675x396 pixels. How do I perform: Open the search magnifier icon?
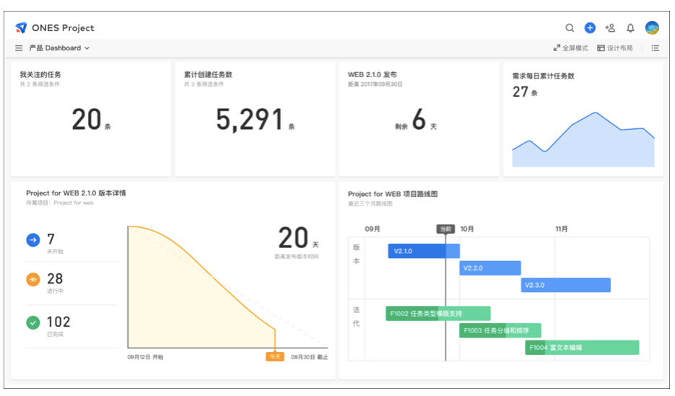[570, 28]
